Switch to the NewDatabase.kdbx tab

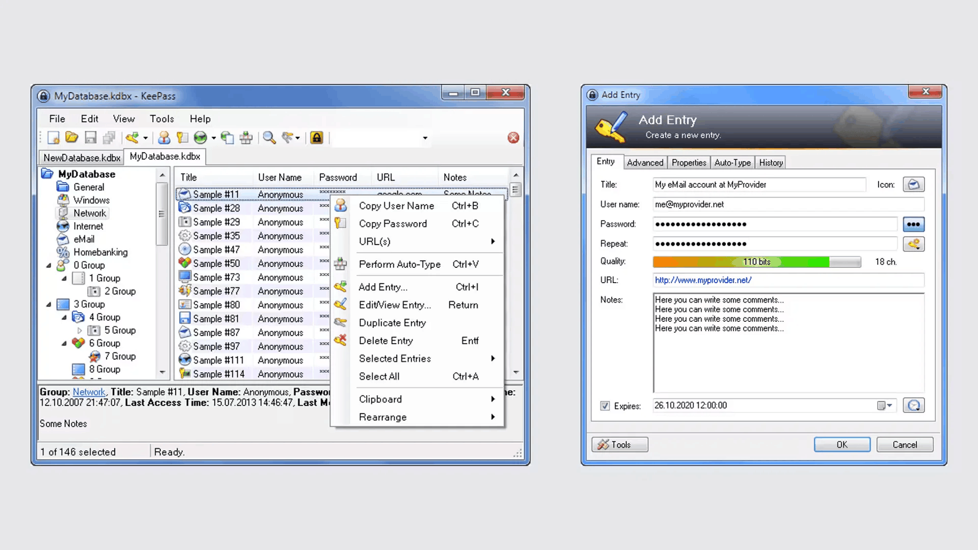point(82,158)
